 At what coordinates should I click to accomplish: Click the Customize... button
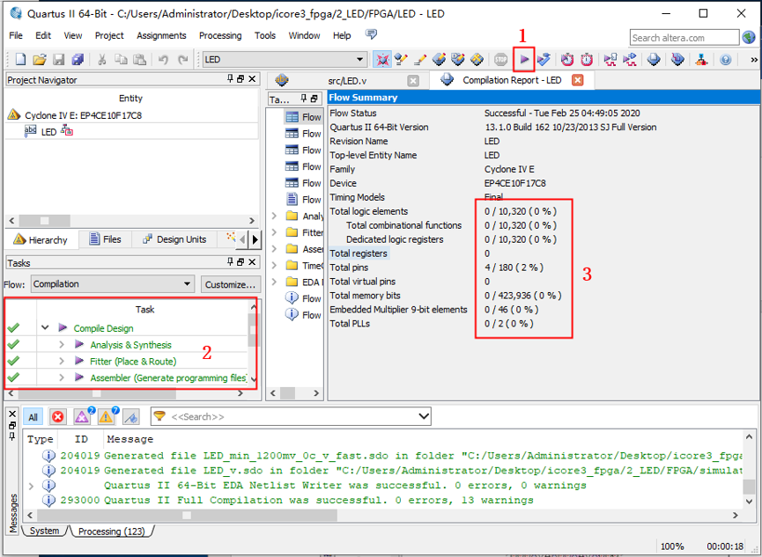(230, 284)
